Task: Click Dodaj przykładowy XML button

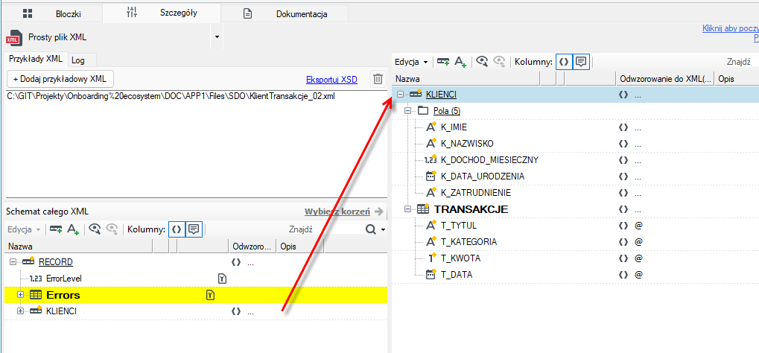Action: point(60,78)
